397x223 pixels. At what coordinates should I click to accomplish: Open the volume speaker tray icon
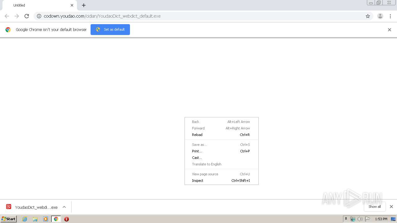click(360, 219)
